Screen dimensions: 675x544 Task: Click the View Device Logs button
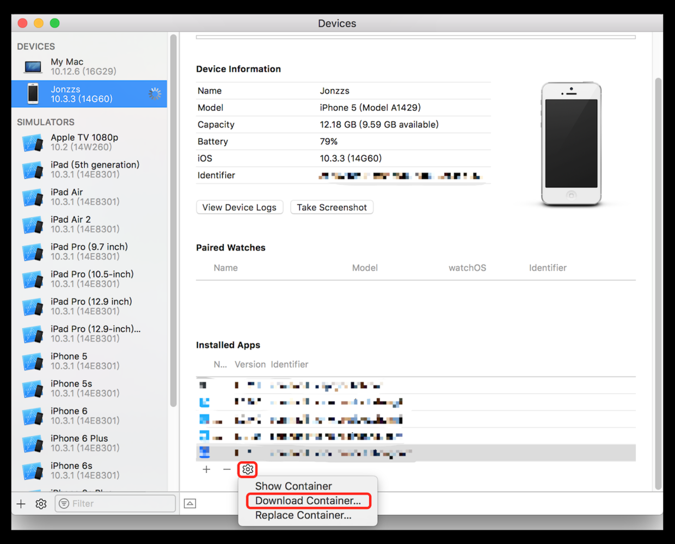(240, 207)
